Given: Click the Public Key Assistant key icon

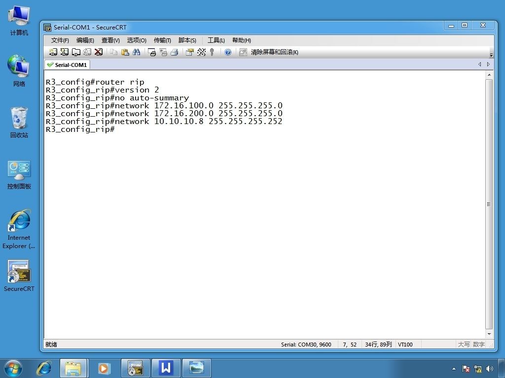Looking at the screenshot, I should pyautogui.click(x=212, y=52).
